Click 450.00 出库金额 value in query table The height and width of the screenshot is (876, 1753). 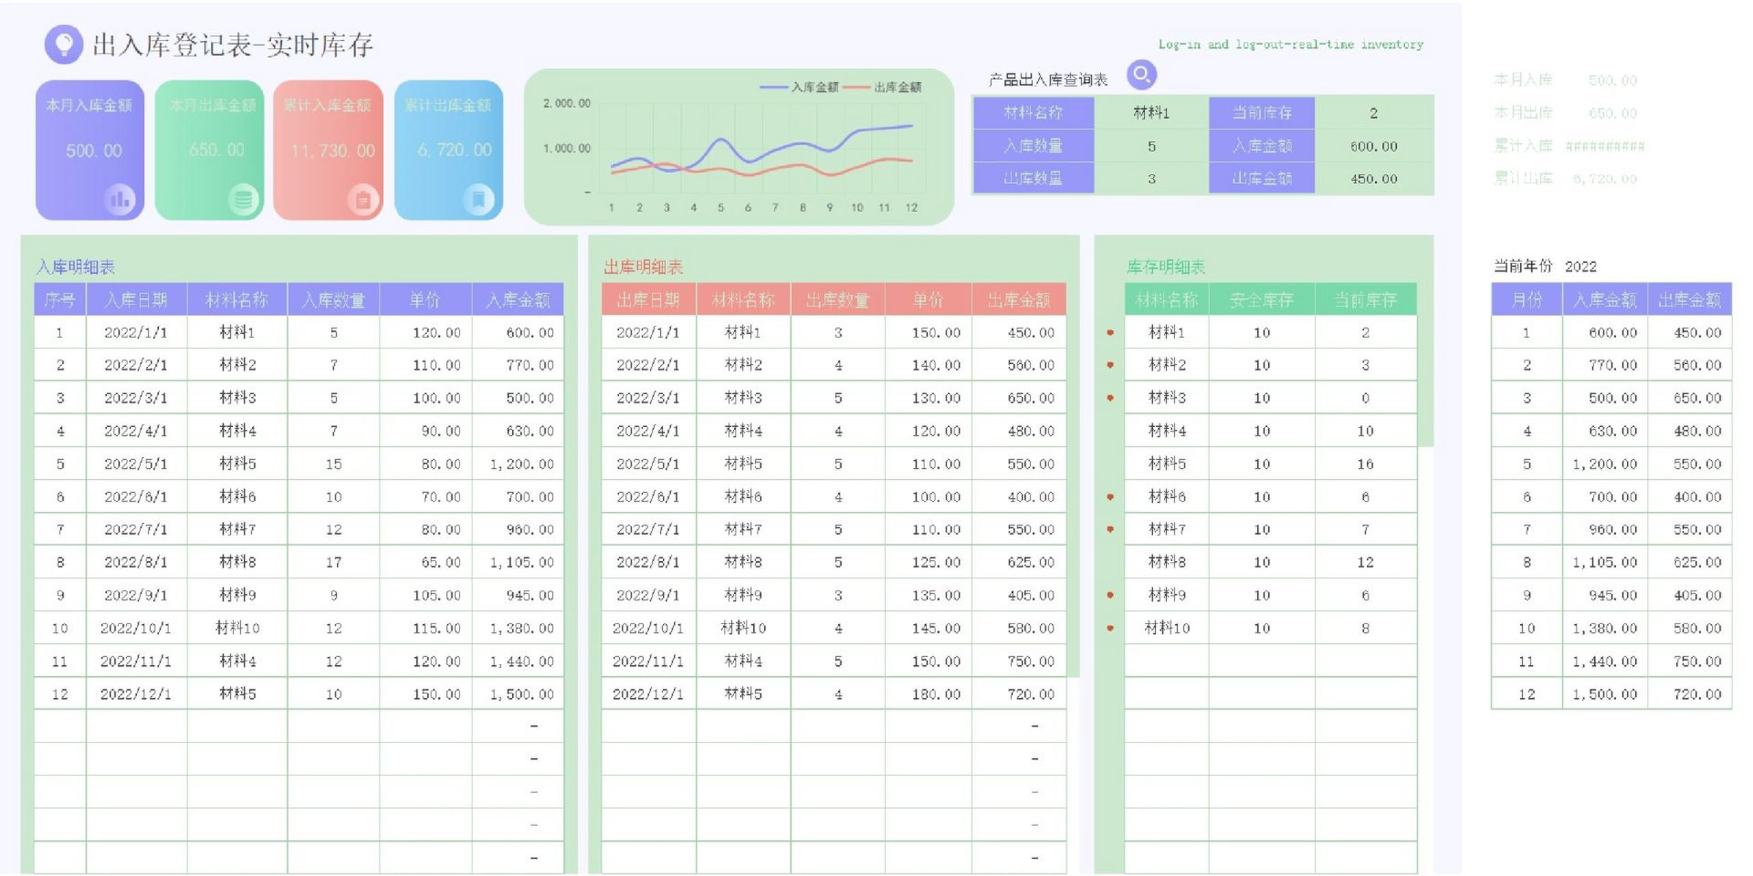1374,179
